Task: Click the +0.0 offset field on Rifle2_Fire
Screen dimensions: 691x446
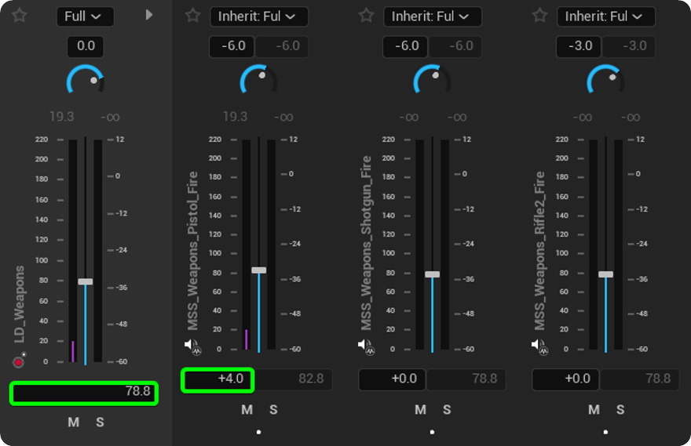Action: tap(565, 379)
